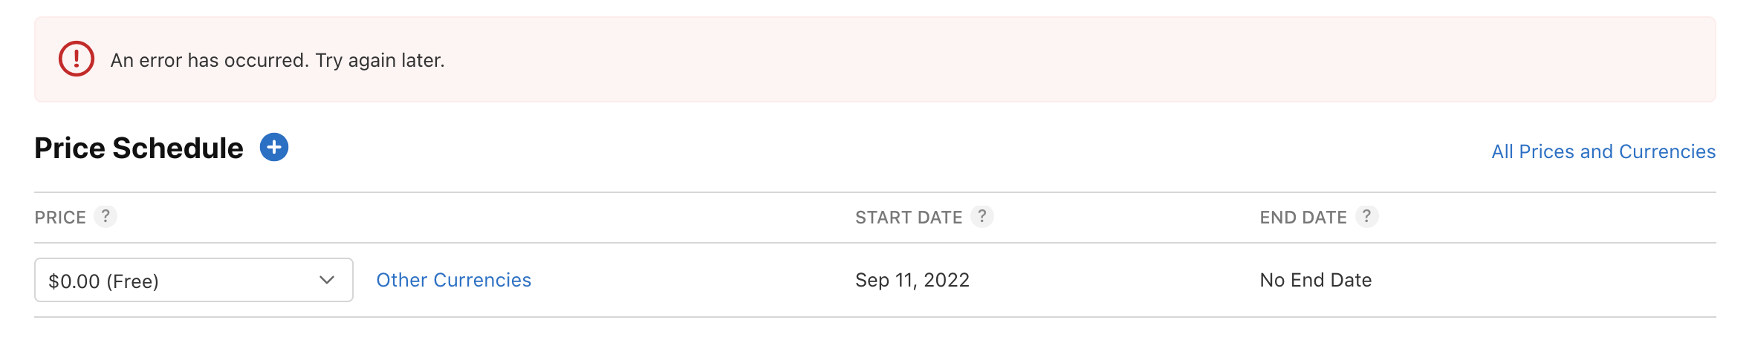
Task: Click the '$0.00' amount inside the price box
Action: point(74,281)
